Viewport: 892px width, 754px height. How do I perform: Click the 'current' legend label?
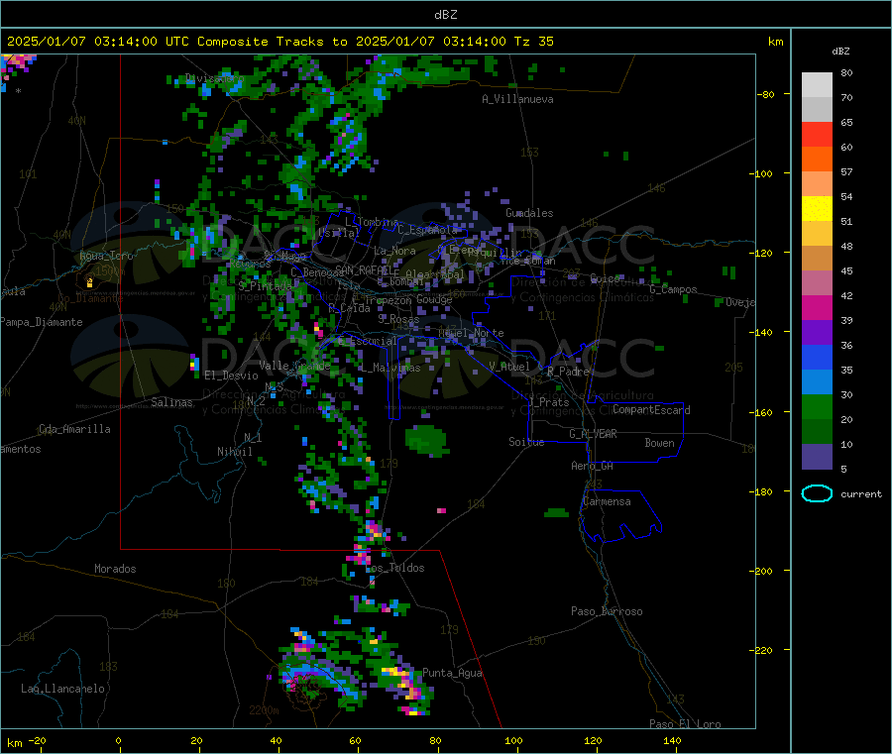861,494
